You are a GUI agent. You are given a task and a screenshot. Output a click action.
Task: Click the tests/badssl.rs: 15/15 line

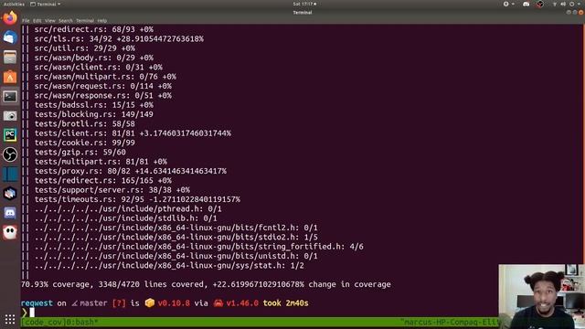tap(93, 105)
